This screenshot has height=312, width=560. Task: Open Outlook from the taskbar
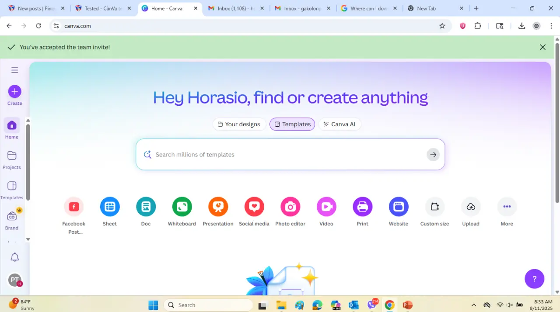[353, 305]
